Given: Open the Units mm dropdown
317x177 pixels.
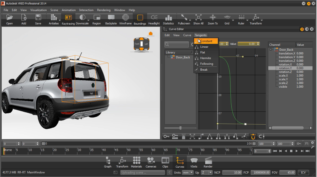Looking at the screenshot, I should click(188, 172).
